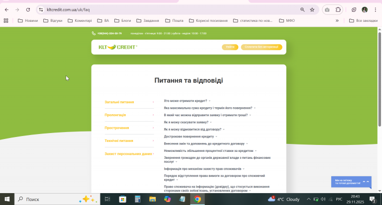Click the scrollbar down arrow
The image size is (382, 205).
pyautogui.click(x=380, y=191)
